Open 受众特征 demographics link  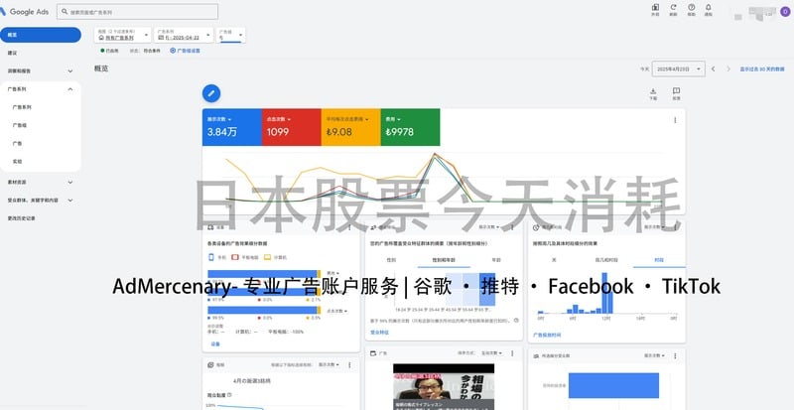[x=380, y=333]
